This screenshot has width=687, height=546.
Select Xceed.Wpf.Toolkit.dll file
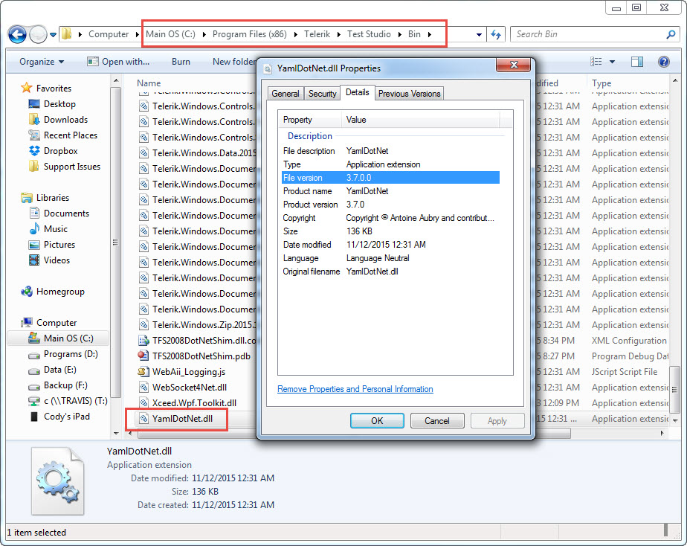tap(194, 402)
